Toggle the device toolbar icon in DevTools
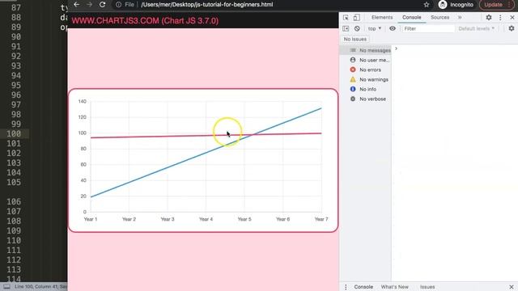 (356, 18)
